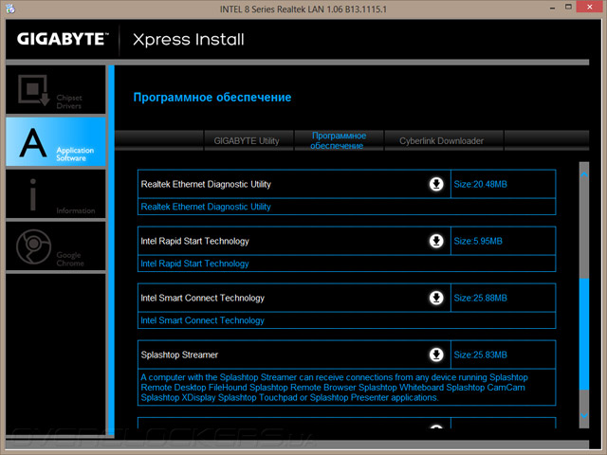
Task: Click the blue Intel Smart Connect Technology description
Action: (x=202, y=320)
